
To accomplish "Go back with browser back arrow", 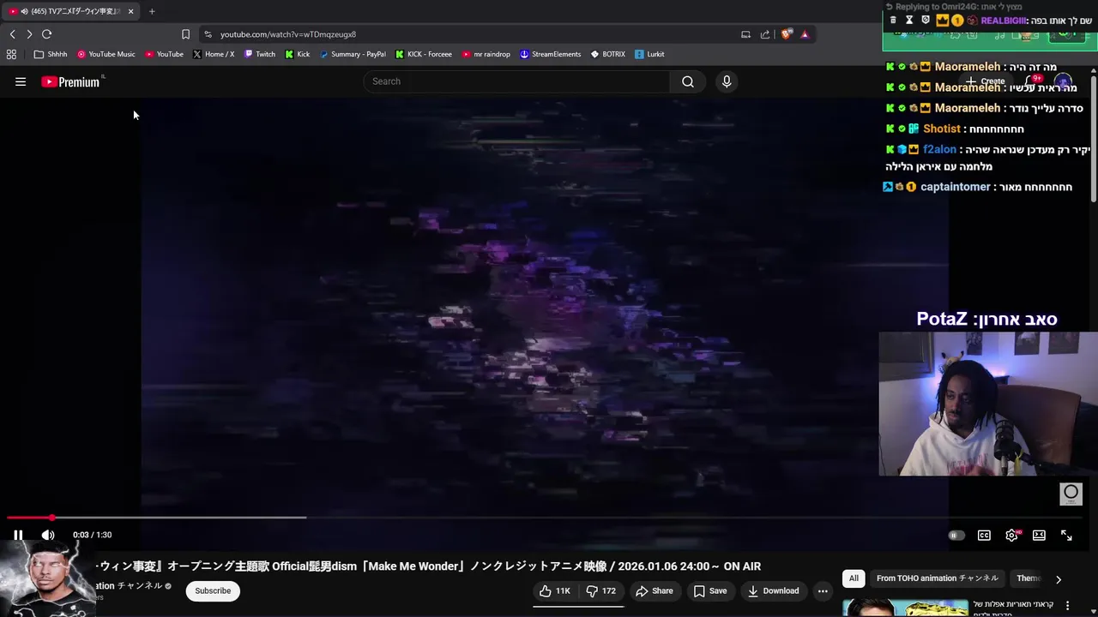I will click(12, 34).
